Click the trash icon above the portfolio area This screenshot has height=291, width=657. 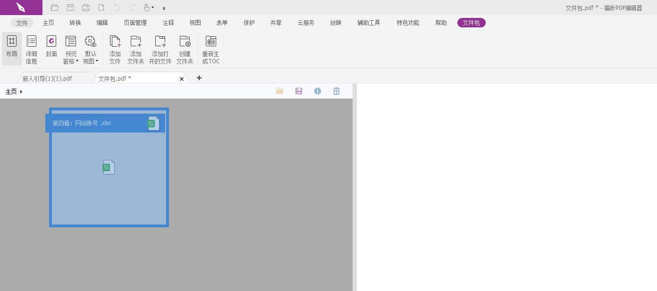(x=336, y=91)
